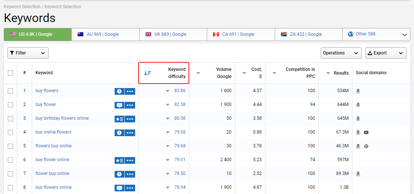Expand difficulty arrow beside 79.01
This screenshot has height=194, width=414.
coord(167,160)
